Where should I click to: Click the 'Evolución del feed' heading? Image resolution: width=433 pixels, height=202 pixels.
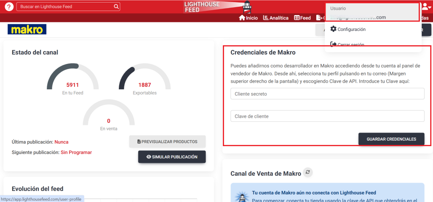coord(38,189)
